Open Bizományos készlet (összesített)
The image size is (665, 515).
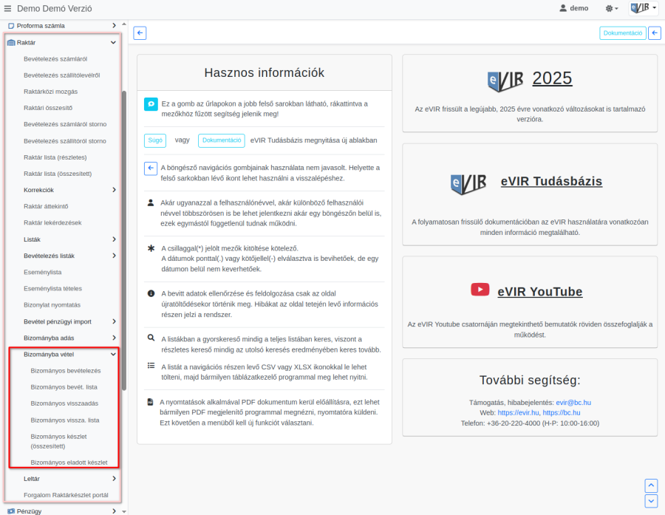tap(58, 442)
